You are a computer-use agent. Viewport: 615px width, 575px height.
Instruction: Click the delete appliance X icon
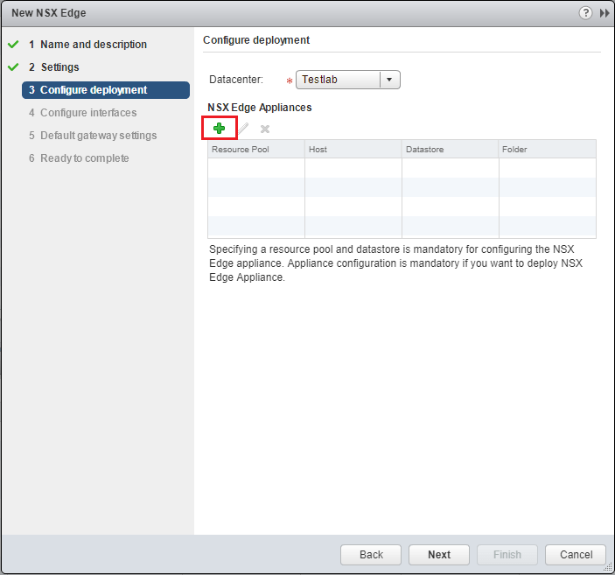[x=265, y=129]
